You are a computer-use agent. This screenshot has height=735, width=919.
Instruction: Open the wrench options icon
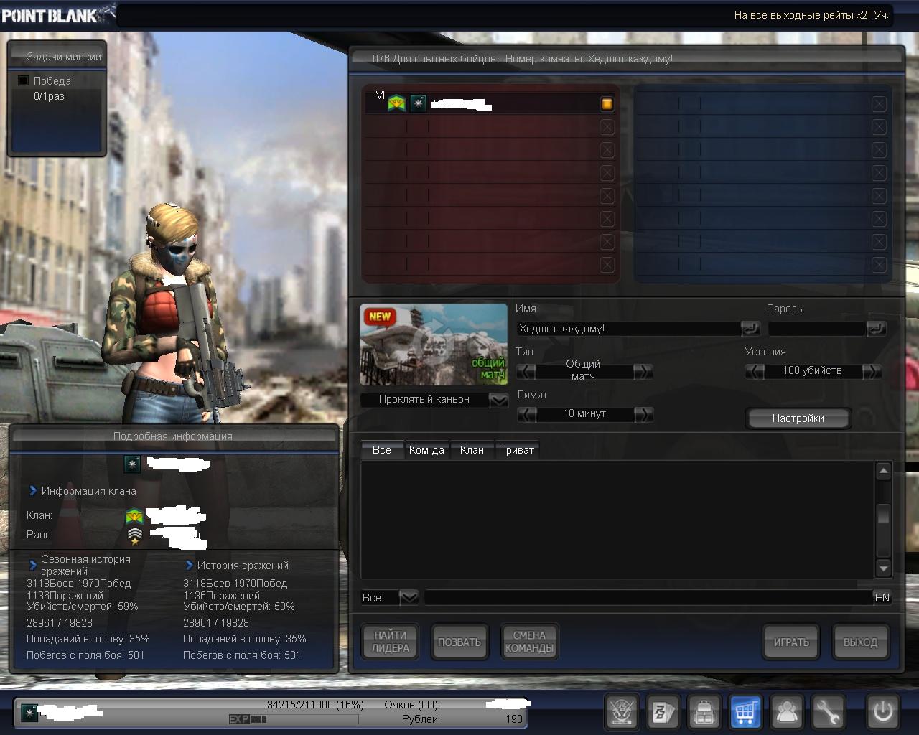[828, 712]
